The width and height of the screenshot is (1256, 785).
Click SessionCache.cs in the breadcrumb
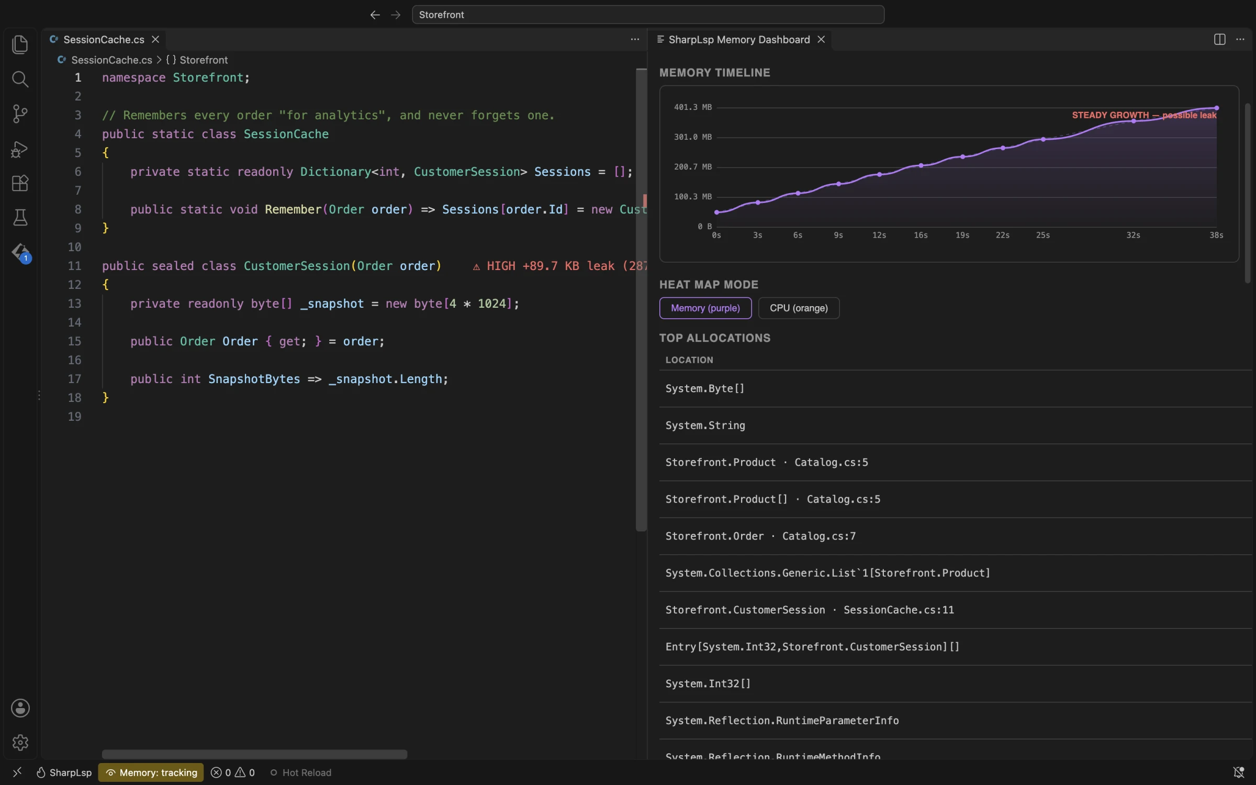(111, 60)
